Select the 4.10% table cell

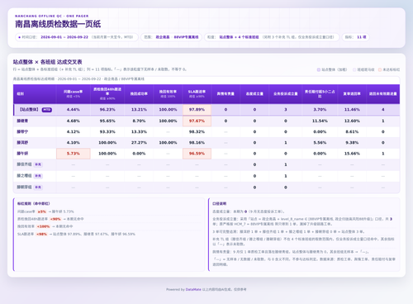(74, 143)
